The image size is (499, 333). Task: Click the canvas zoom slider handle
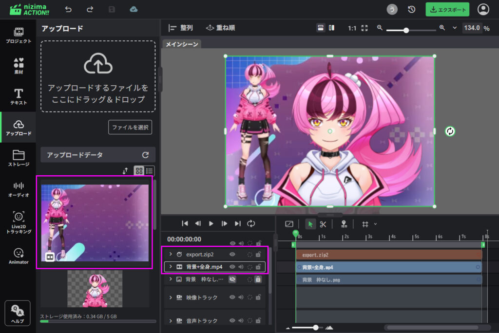pos(406,30)
